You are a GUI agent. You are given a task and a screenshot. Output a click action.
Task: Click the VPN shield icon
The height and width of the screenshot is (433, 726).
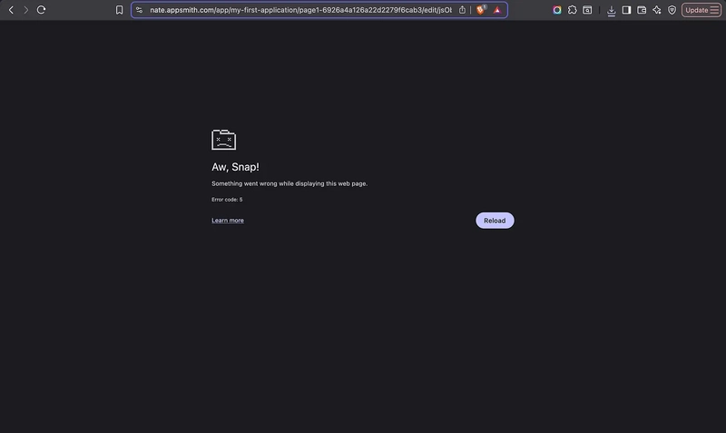point(672,10)
